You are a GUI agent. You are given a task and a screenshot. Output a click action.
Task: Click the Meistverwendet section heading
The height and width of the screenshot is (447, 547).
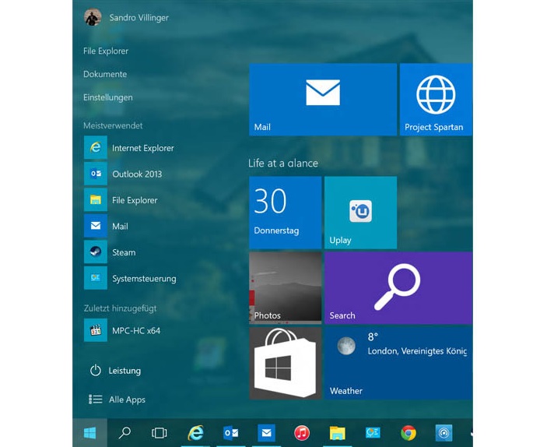point(113,125)
